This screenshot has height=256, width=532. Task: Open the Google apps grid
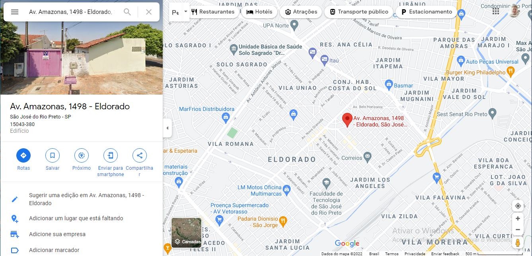[496, 12]
